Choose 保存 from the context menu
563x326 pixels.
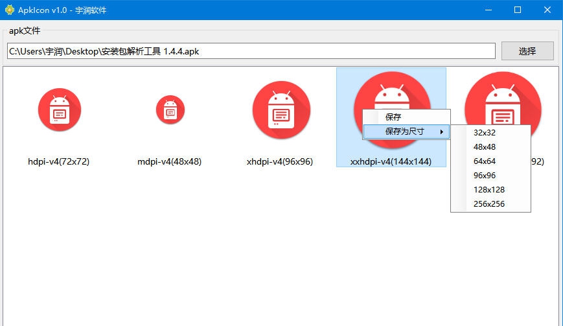point(406,117)
